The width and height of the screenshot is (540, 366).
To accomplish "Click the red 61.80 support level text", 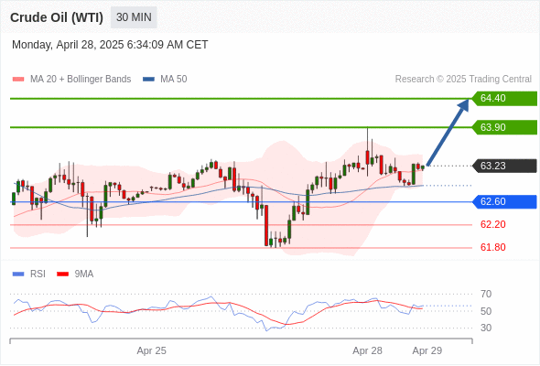I will coord(492,247).
